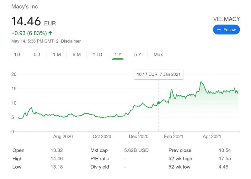Click the green up arrow icon
251x179 pixels.
(x=51, y=33)
